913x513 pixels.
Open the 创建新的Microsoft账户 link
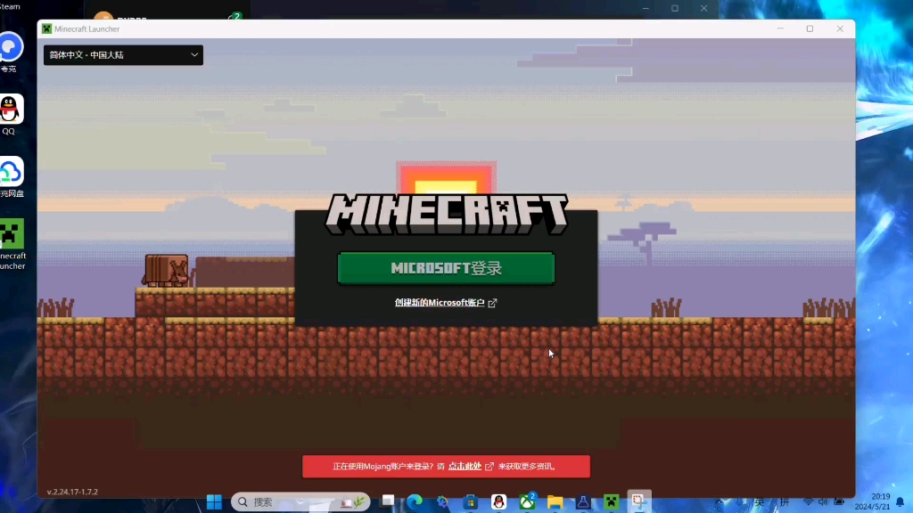(x=440, y=303)
